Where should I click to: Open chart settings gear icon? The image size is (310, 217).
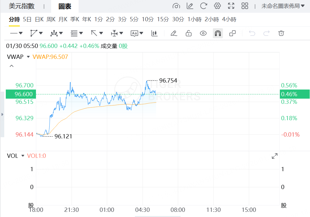[217, 6]
